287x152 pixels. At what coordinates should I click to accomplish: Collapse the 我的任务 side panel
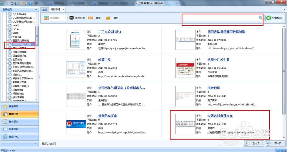(36, 9)
